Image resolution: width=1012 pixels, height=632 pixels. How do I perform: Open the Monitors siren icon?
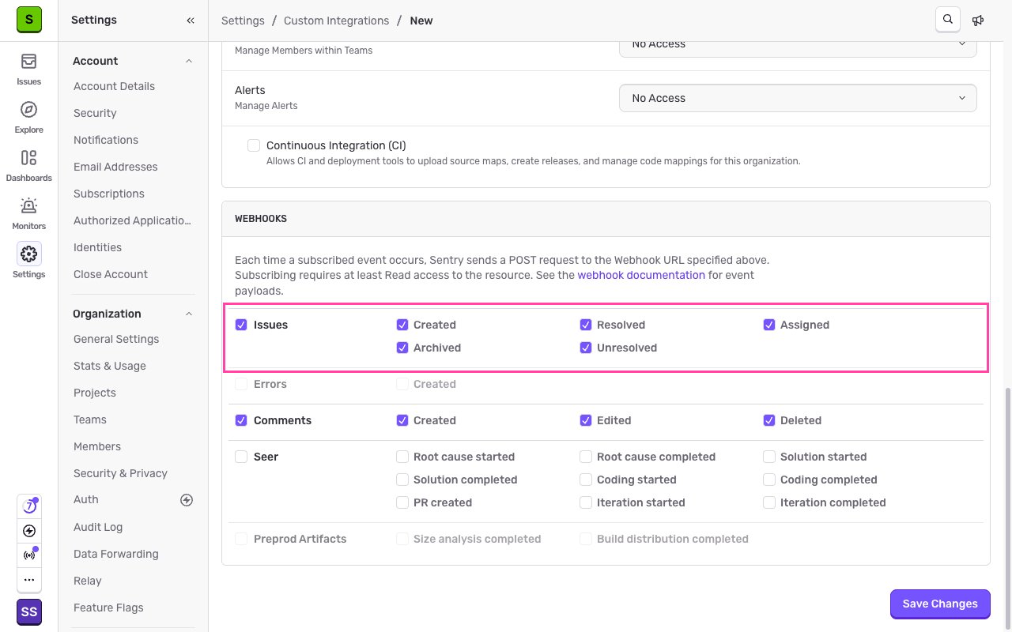point(28,206)
